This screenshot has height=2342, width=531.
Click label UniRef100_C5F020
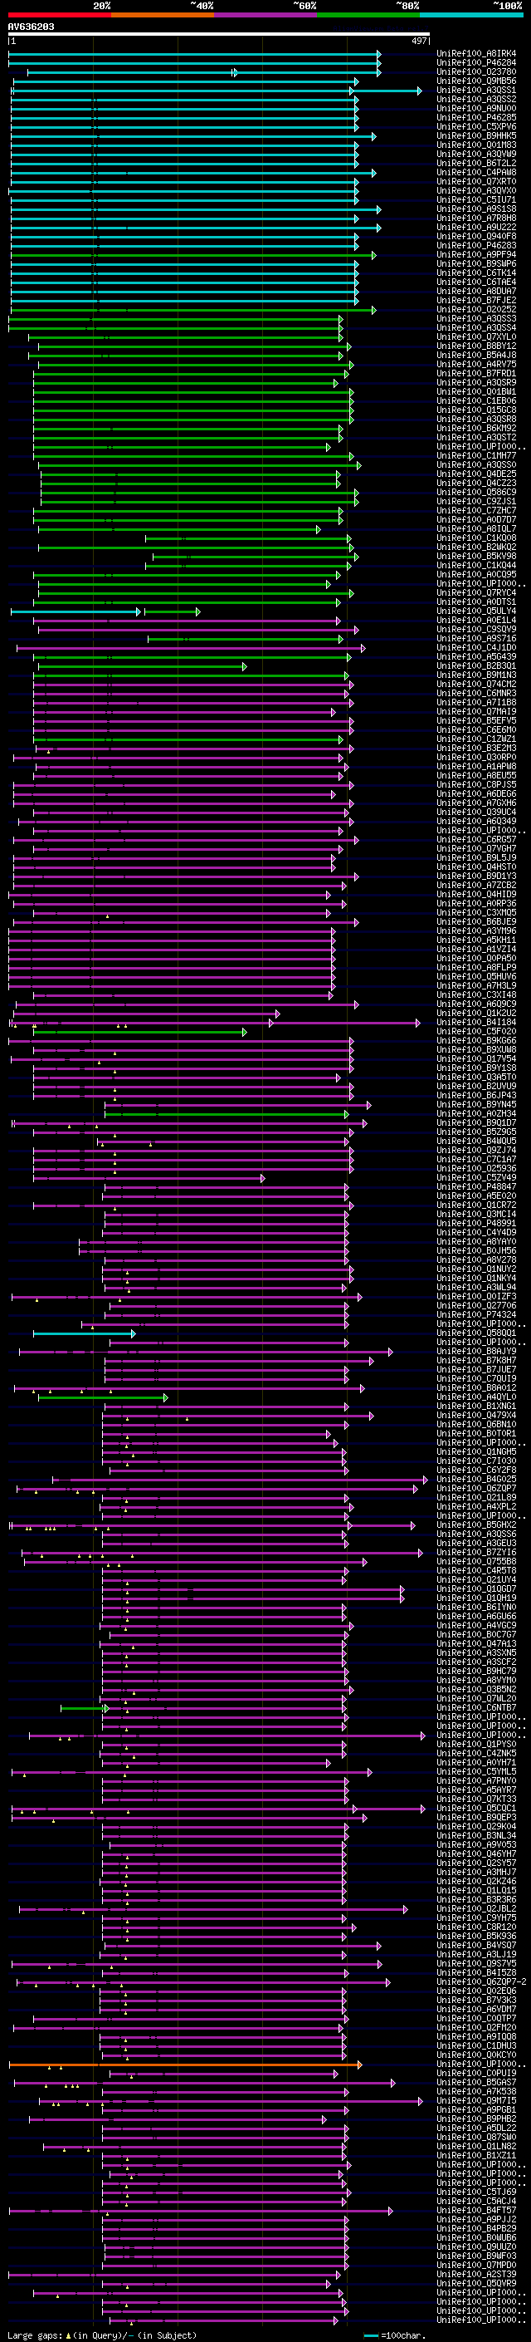tap(476, 1031)
